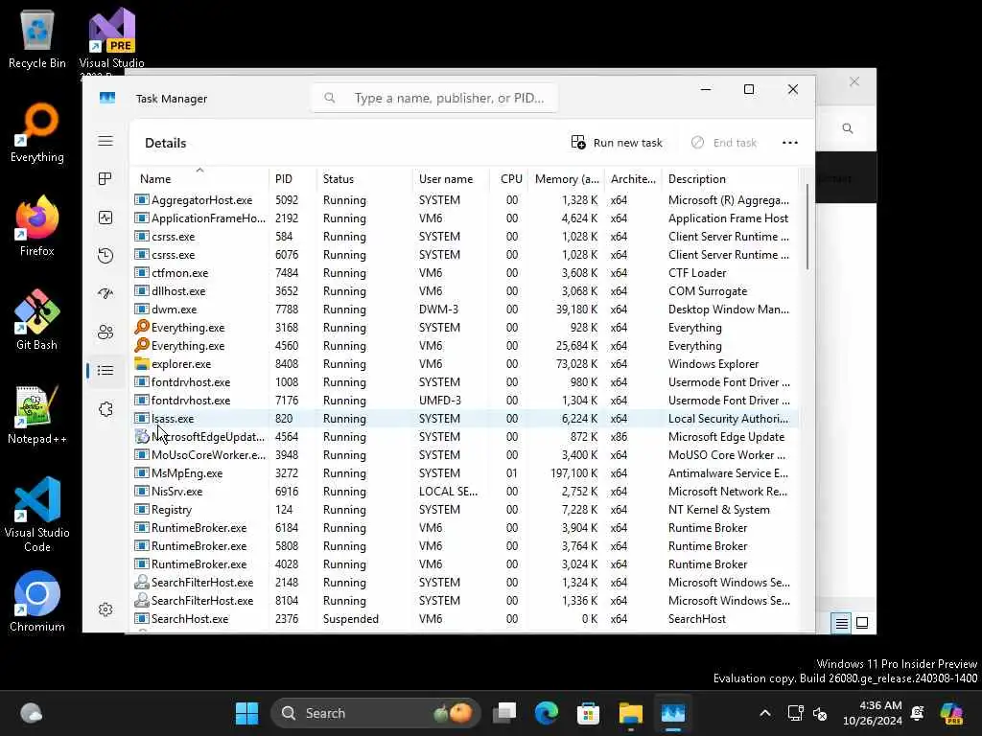Select the NisSrv.exe process row
This screenshot has height=736, width=982.
(464, 492)
